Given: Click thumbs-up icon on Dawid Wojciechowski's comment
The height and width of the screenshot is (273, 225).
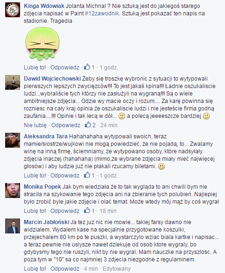Looking at the screenshot, I should [88, 125].
